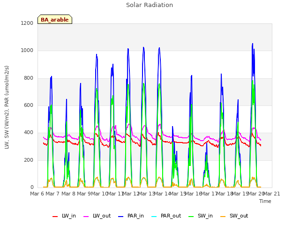The width and height of the screenshot is (300, 225).
Task: Click the BA_arable annotation label
Action: click(x=55, y=20)
